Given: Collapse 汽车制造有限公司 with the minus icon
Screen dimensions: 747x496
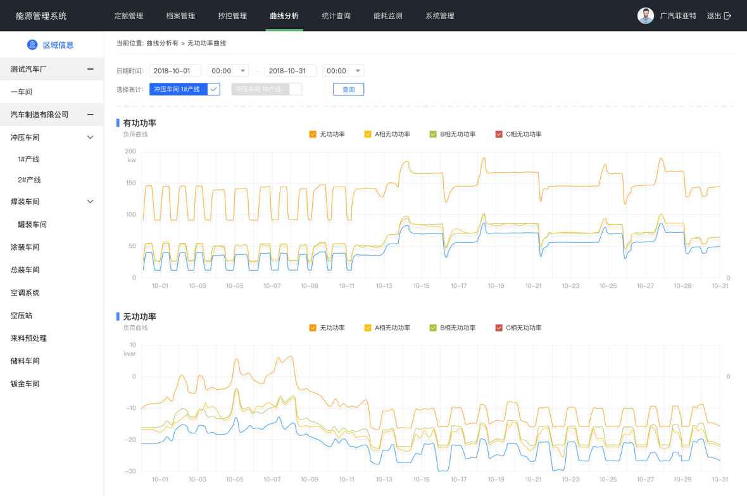Looking at the screenshot, I should 90,115.
